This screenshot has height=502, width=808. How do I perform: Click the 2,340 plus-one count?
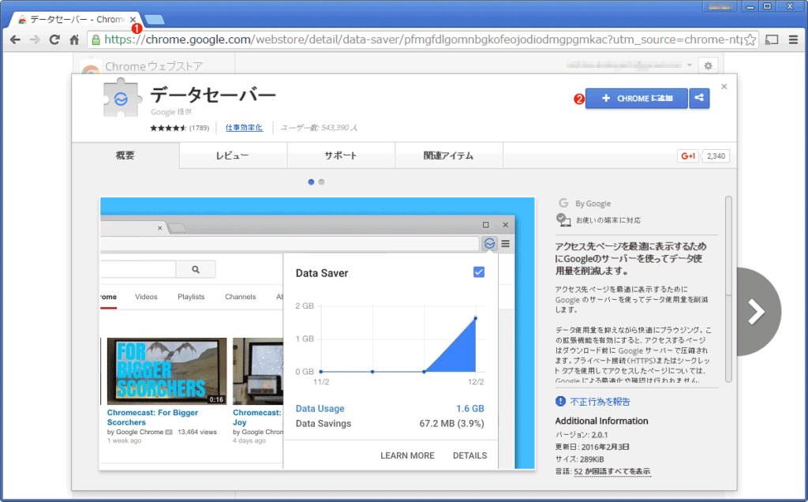[x=716, y=156]
